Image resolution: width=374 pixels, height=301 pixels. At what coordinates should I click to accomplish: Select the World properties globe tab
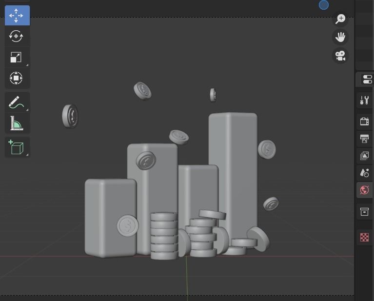click(x=364, y=190)
